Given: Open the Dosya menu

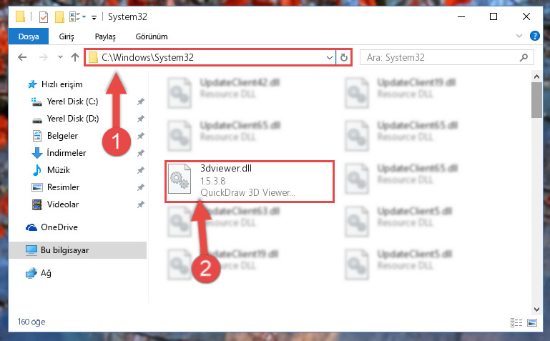Looking at the screenshot, I should tap(29, 36).
